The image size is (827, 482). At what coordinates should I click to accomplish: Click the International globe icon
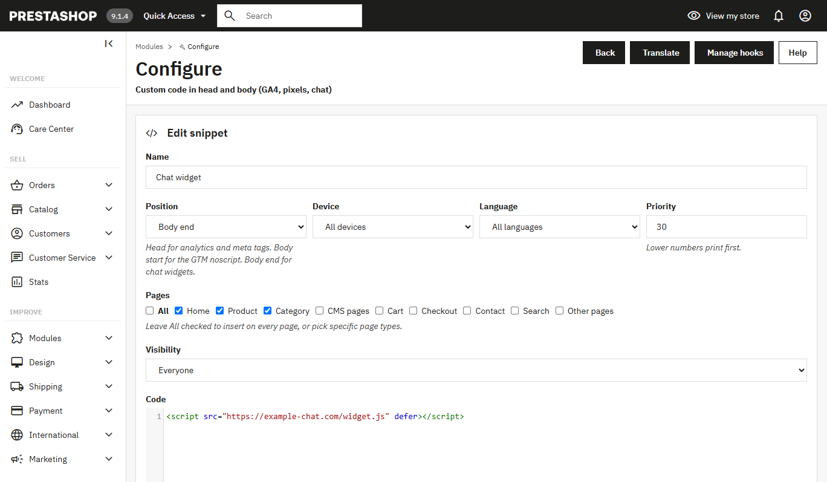point(17,435)
